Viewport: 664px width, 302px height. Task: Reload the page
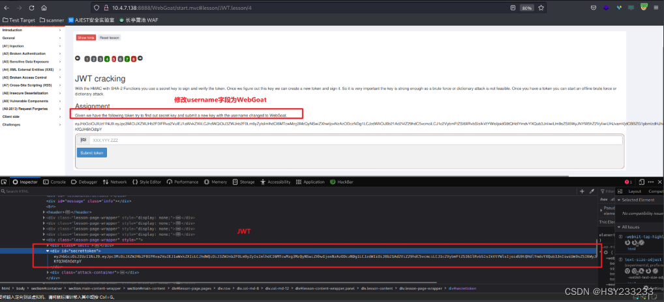(x=32, y=8)
